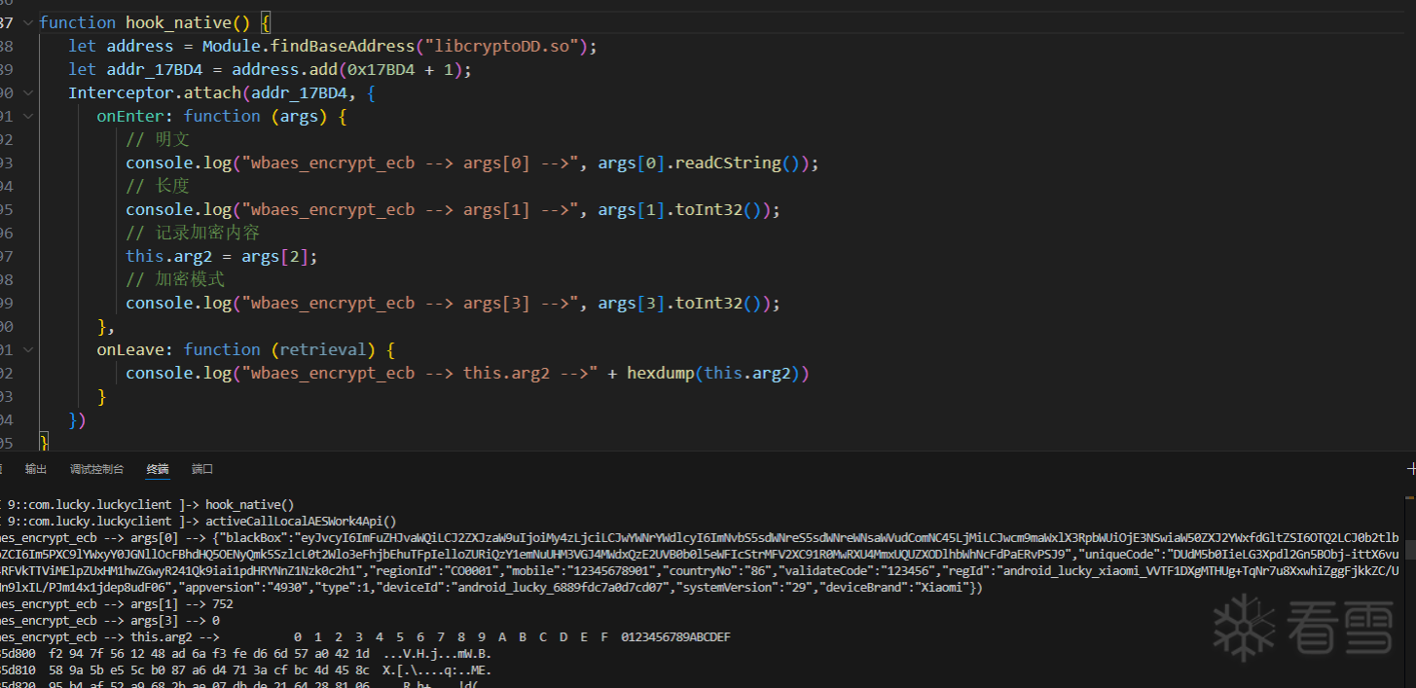Click the 'hook_native()' command in terminal
Image resolution: width=1416 pixels, height=688 pixels.
coord(249,504)
